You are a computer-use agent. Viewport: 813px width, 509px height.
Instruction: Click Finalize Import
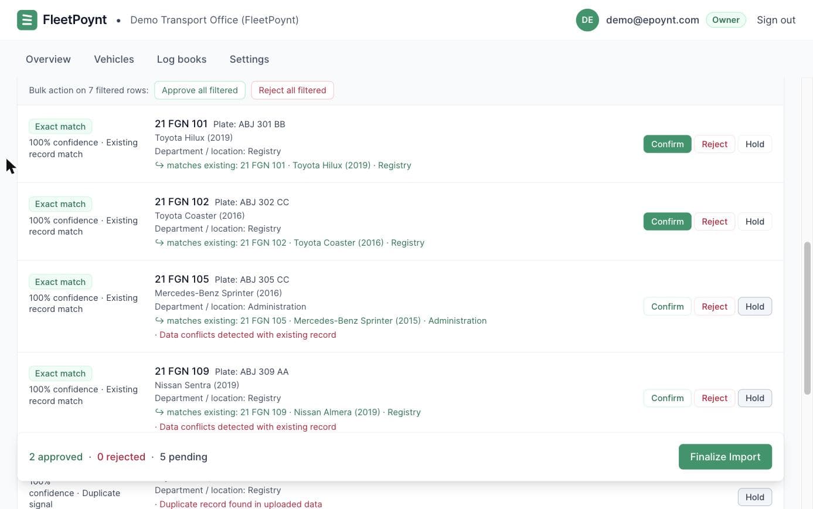[725, 457]
